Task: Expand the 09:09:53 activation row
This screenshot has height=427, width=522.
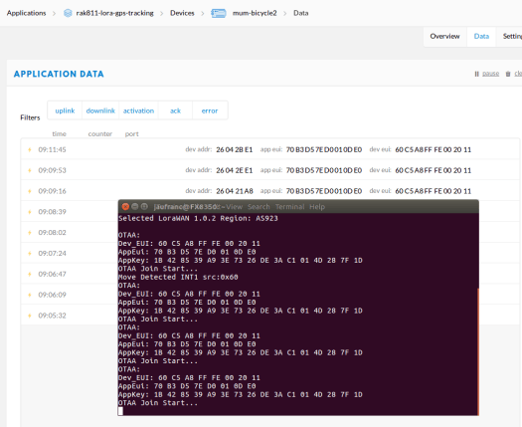Action: (270, 170)
